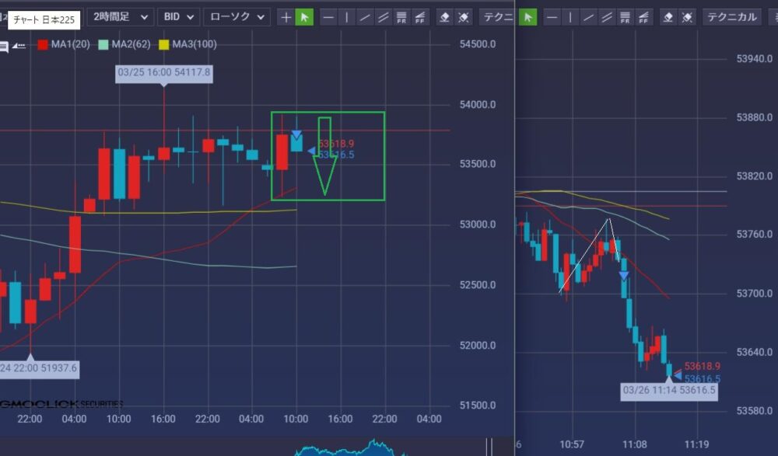
Task: Expand the ローソク chart style dropdown
Action: (x=237, y=16)
